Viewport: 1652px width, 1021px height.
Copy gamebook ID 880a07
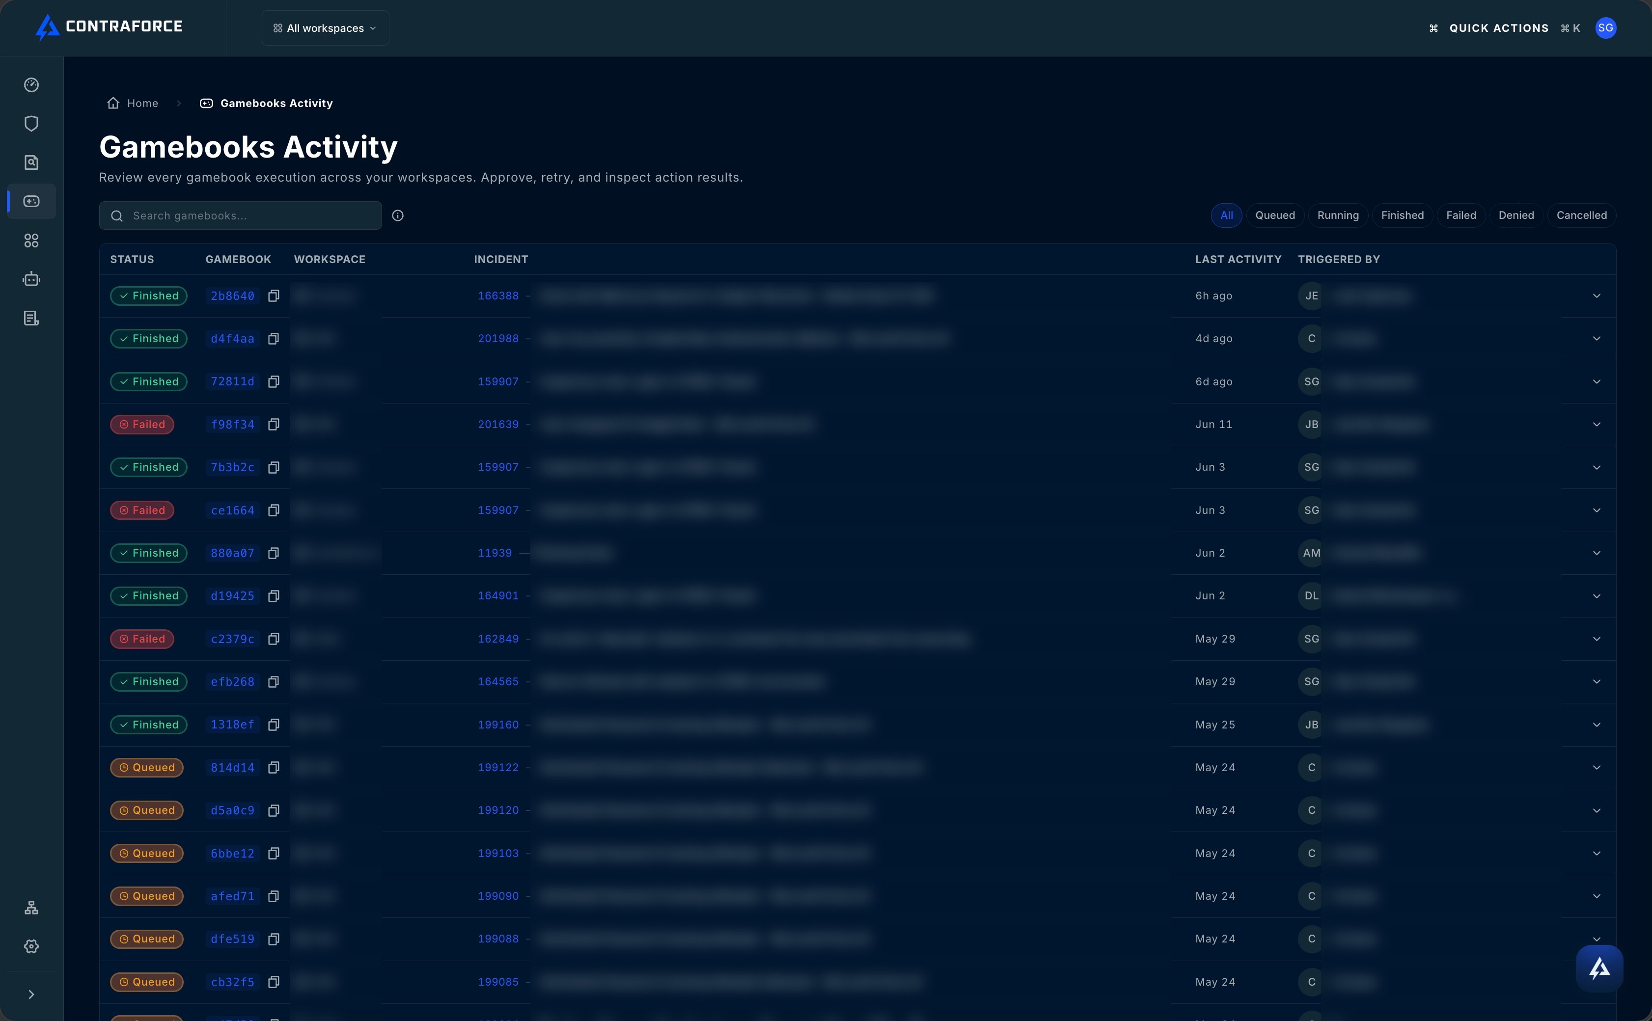(x=274, y=553)
